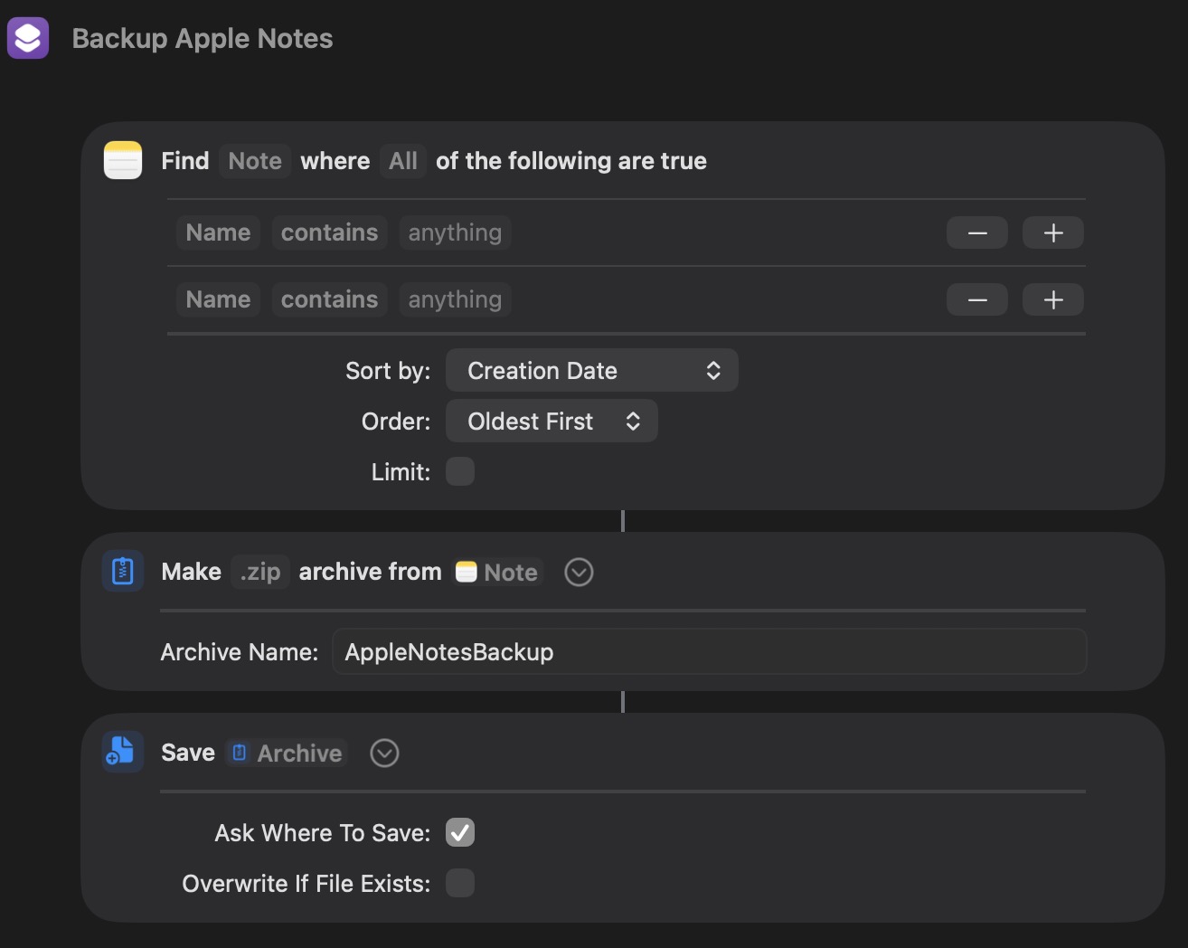Screen dimensions: 1188x948
Task: Click the Archive Name: label
Action: point(240,652)
